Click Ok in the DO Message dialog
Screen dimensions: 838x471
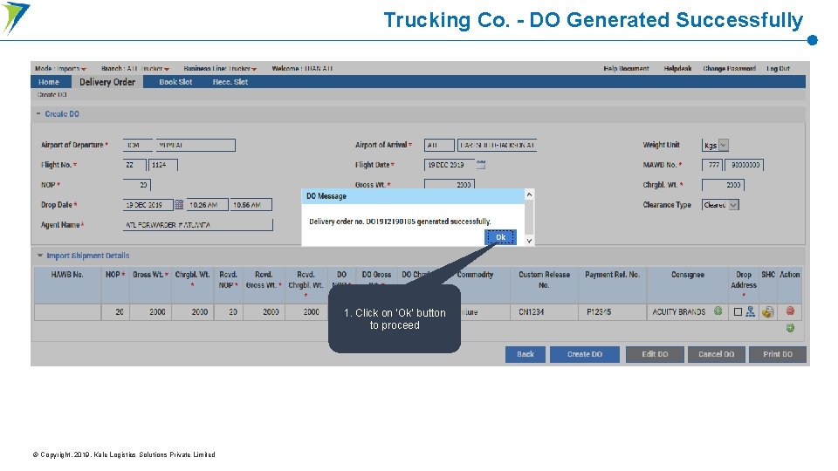[500, 237]
